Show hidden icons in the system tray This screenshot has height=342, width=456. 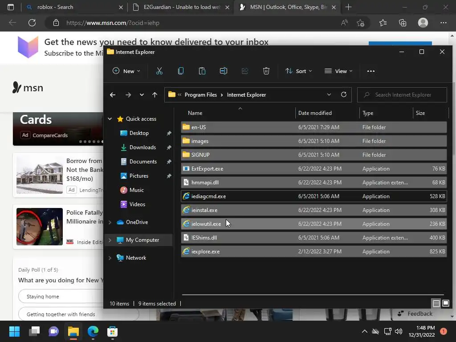(364, 331)
